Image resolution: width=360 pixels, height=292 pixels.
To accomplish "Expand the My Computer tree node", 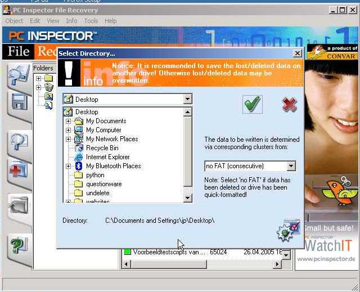I will 68,130.
